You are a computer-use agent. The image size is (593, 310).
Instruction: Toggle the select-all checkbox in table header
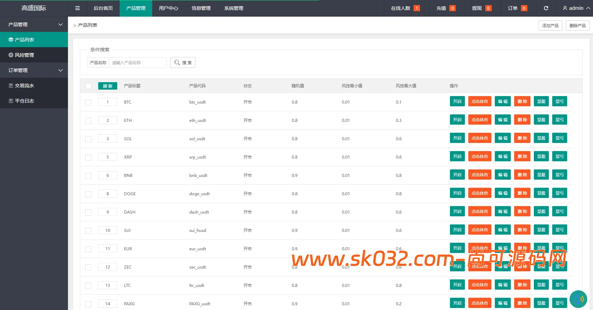point(88,86)
